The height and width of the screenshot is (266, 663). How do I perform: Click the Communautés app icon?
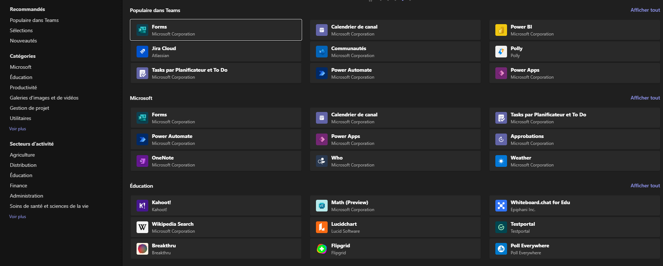322,52
